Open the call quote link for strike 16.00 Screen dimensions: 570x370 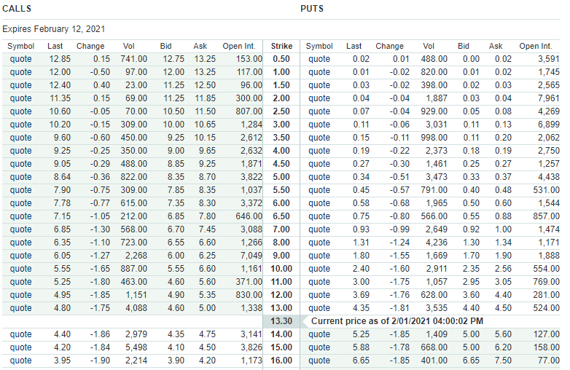(x=20, y=361)
